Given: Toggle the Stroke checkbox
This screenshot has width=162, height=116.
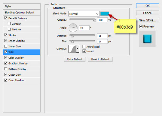Looking at the screenshot, I should click(6, 35).
